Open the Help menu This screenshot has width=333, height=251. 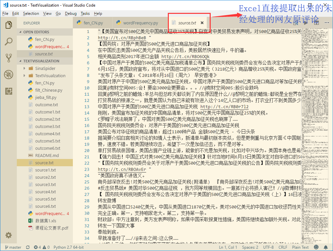pyautogui.click(x=98, y=14)
